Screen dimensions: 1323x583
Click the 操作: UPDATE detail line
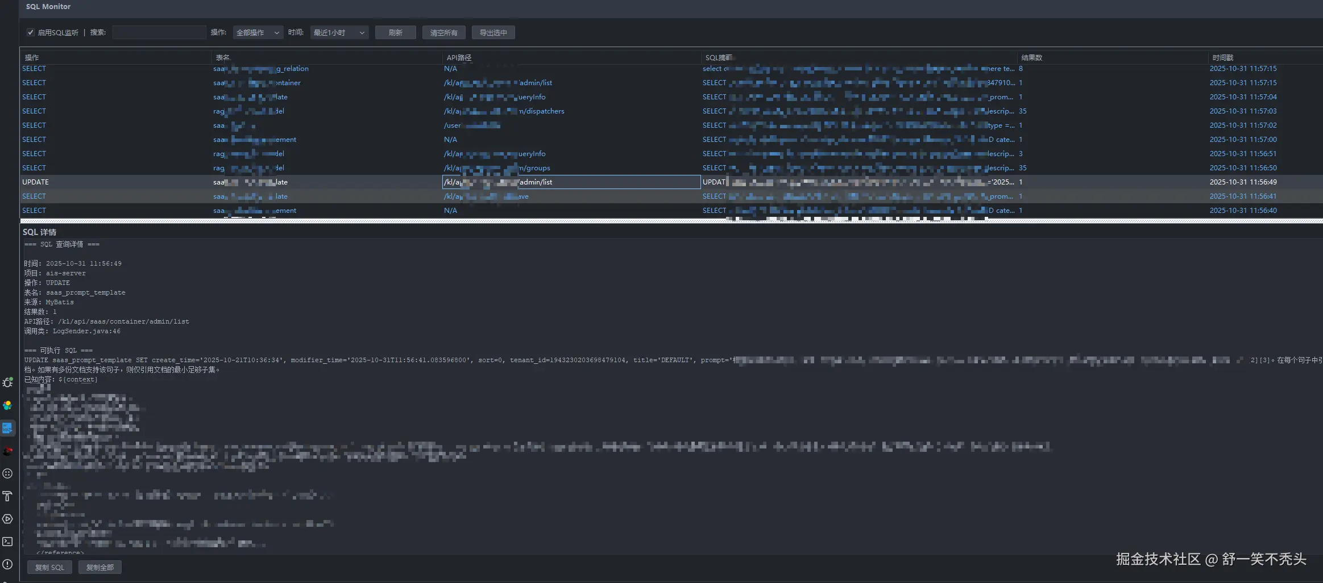[47, 283]
